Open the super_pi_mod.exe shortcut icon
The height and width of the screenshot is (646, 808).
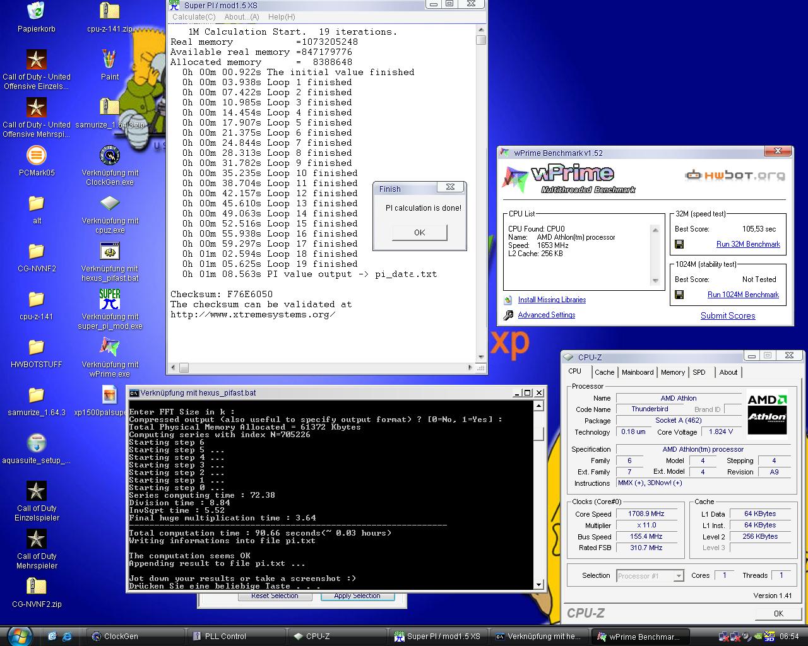110,299
